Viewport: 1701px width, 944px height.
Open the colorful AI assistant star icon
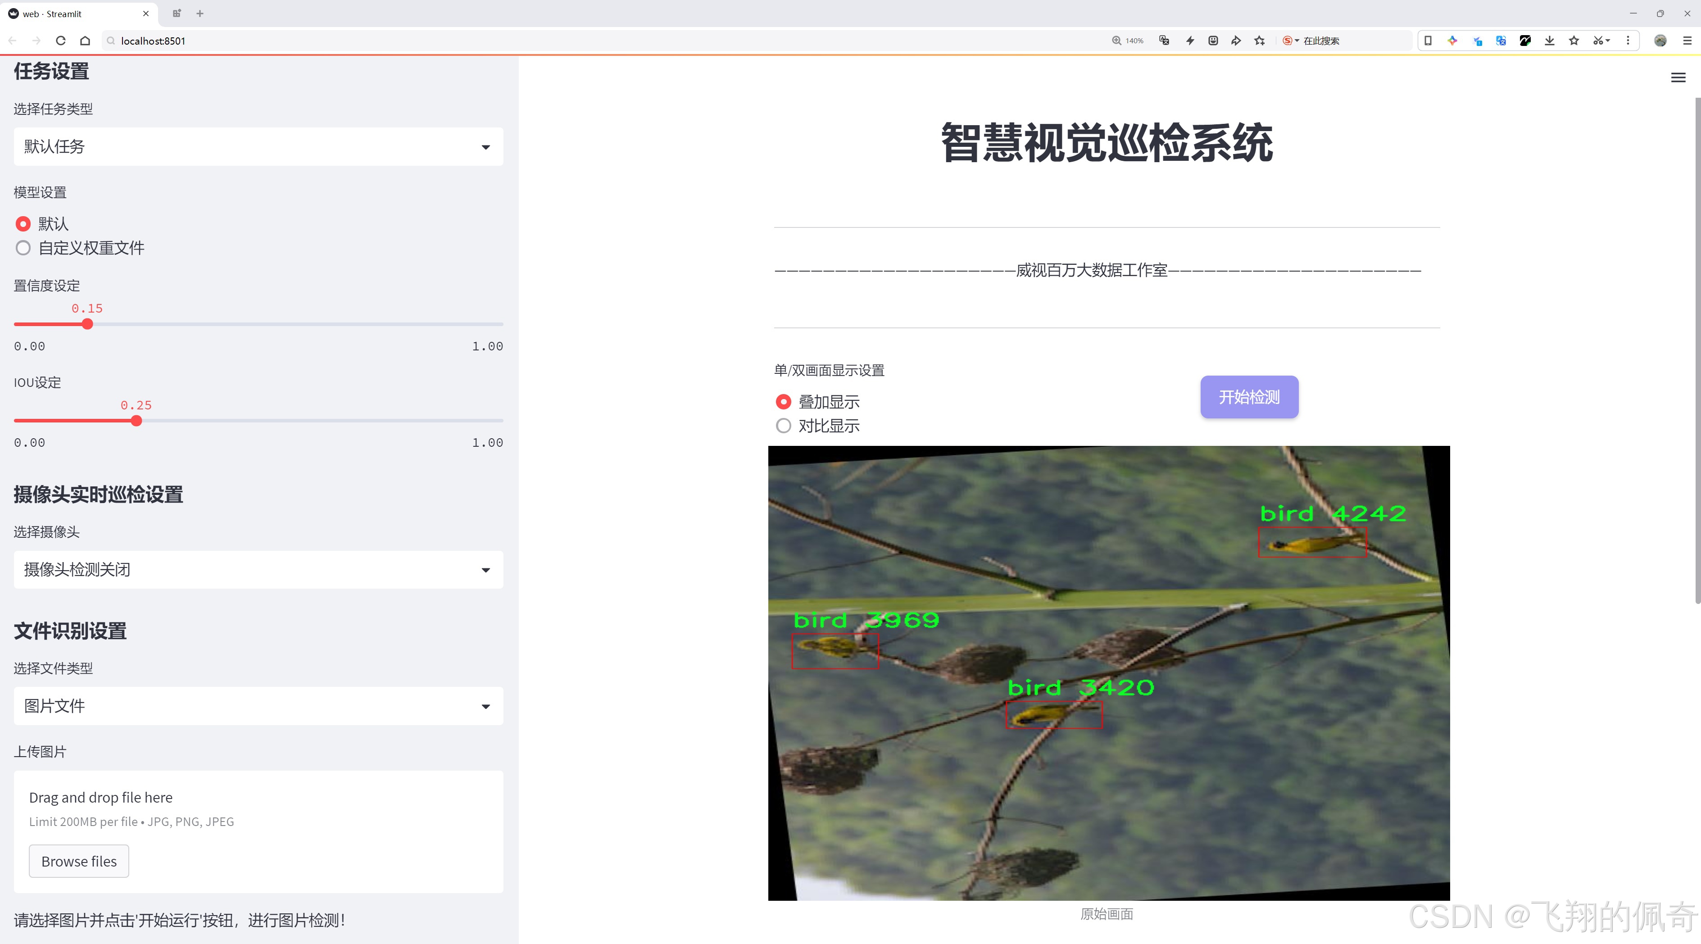pyautogui.click(x=1452, y=40)
